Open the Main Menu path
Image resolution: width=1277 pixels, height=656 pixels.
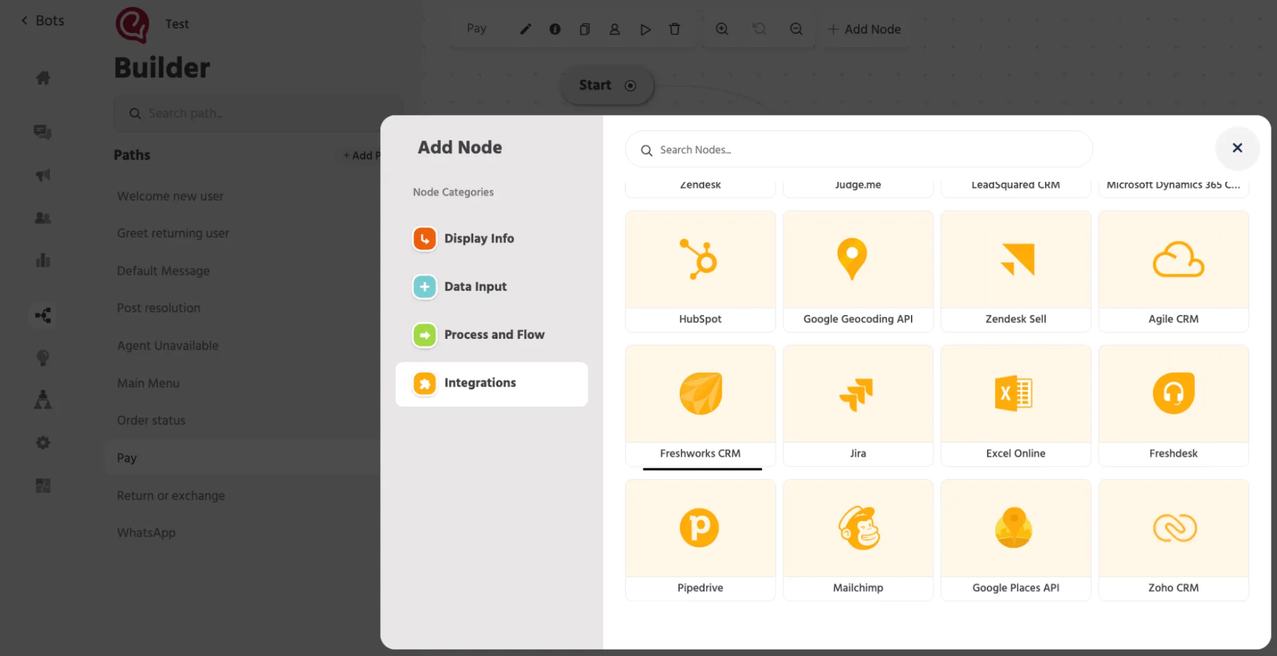coord(148,383)
